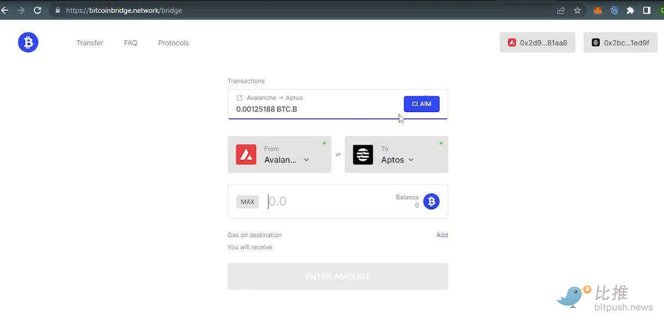Focus the amount input field
Viewport: 664px width, 322px height.
327,202
